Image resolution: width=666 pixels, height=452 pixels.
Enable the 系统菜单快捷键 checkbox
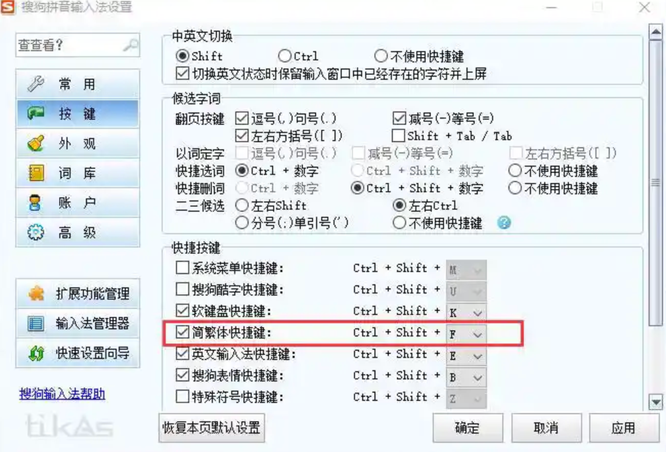[182, 267]
